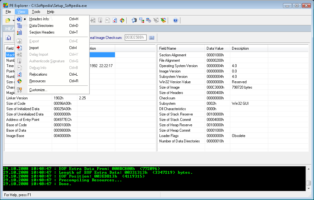
Task: Click the Debug Info toolbar icon
Action: [107, 20]
